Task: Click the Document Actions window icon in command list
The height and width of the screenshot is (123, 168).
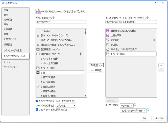Action: 38,35
